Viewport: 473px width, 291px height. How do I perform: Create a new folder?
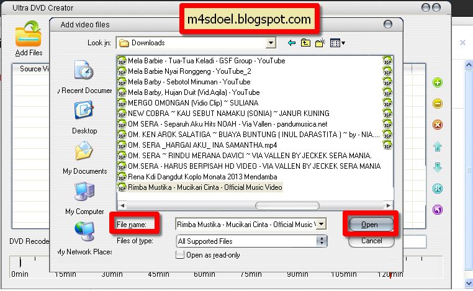[x=320, y=43]
